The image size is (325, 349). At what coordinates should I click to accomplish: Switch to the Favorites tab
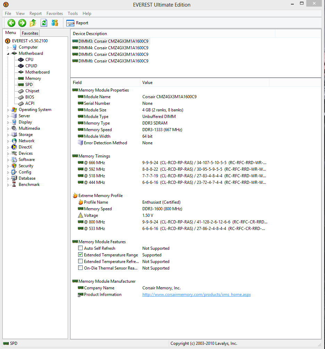click(30, 33)
